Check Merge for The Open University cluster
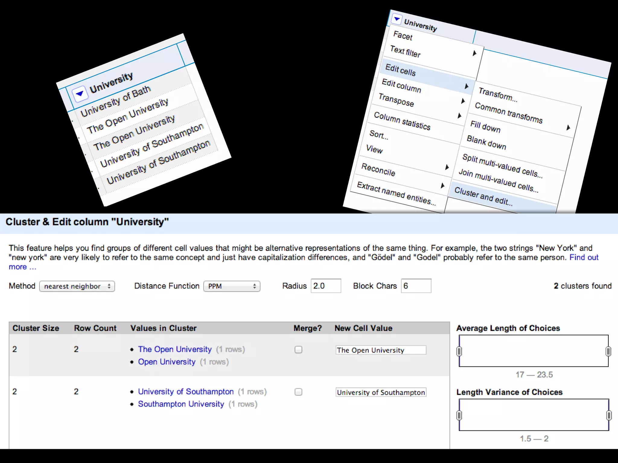 click(x=298, y=350)
